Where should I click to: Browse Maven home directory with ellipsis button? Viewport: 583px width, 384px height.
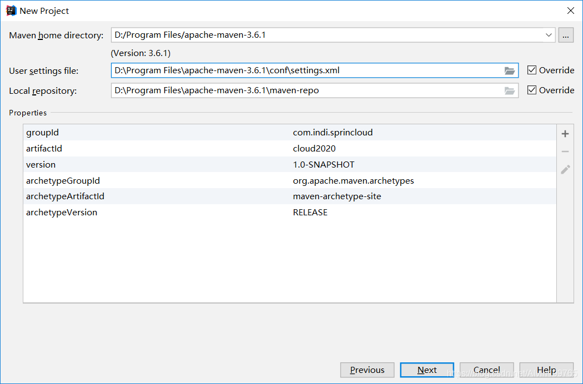click(x=566, y=36)
